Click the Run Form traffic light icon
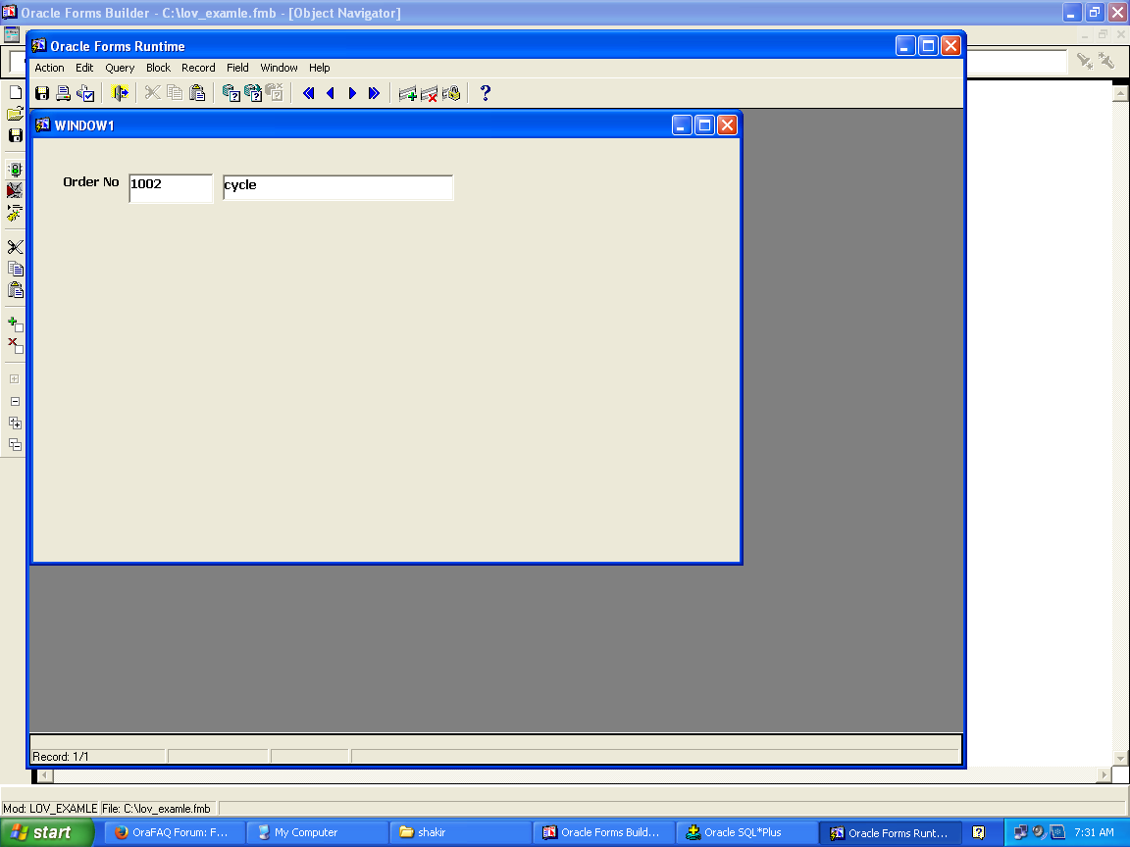This screenshot has width=1130, height=847. coord(15,170)
